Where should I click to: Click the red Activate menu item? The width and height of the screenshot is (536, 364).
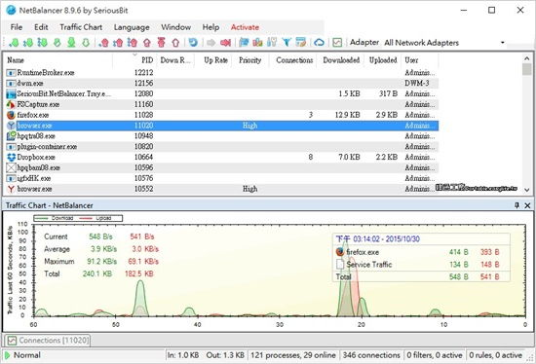click(x=245, y=27)
